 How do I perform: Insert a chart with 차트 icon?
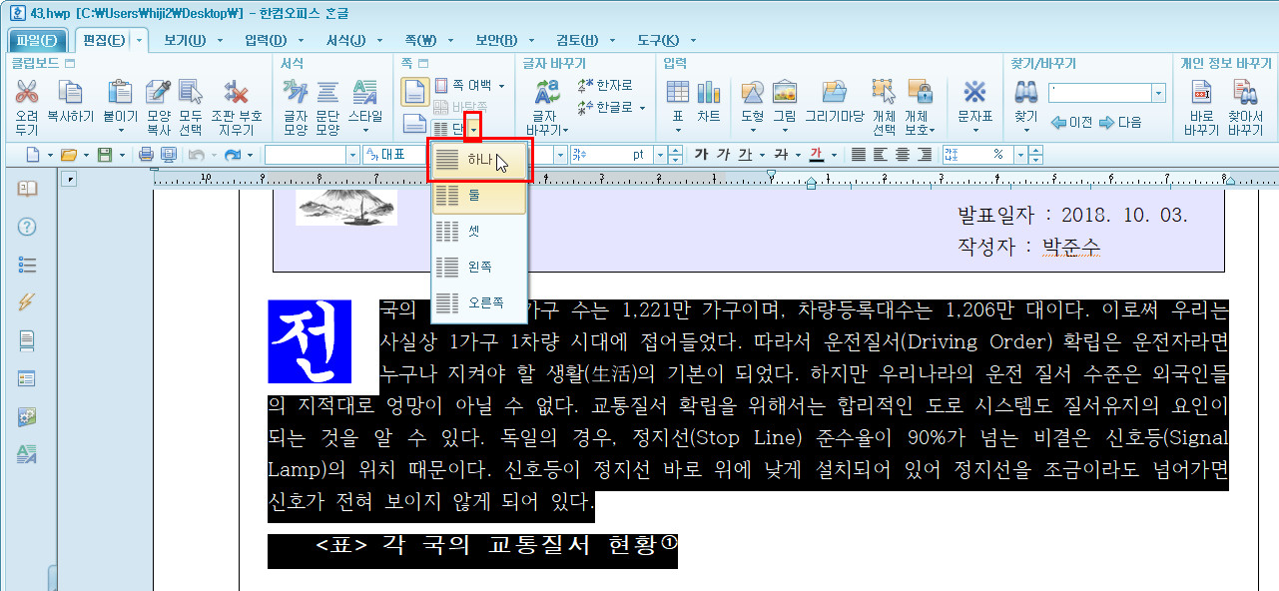coord(709,92)
